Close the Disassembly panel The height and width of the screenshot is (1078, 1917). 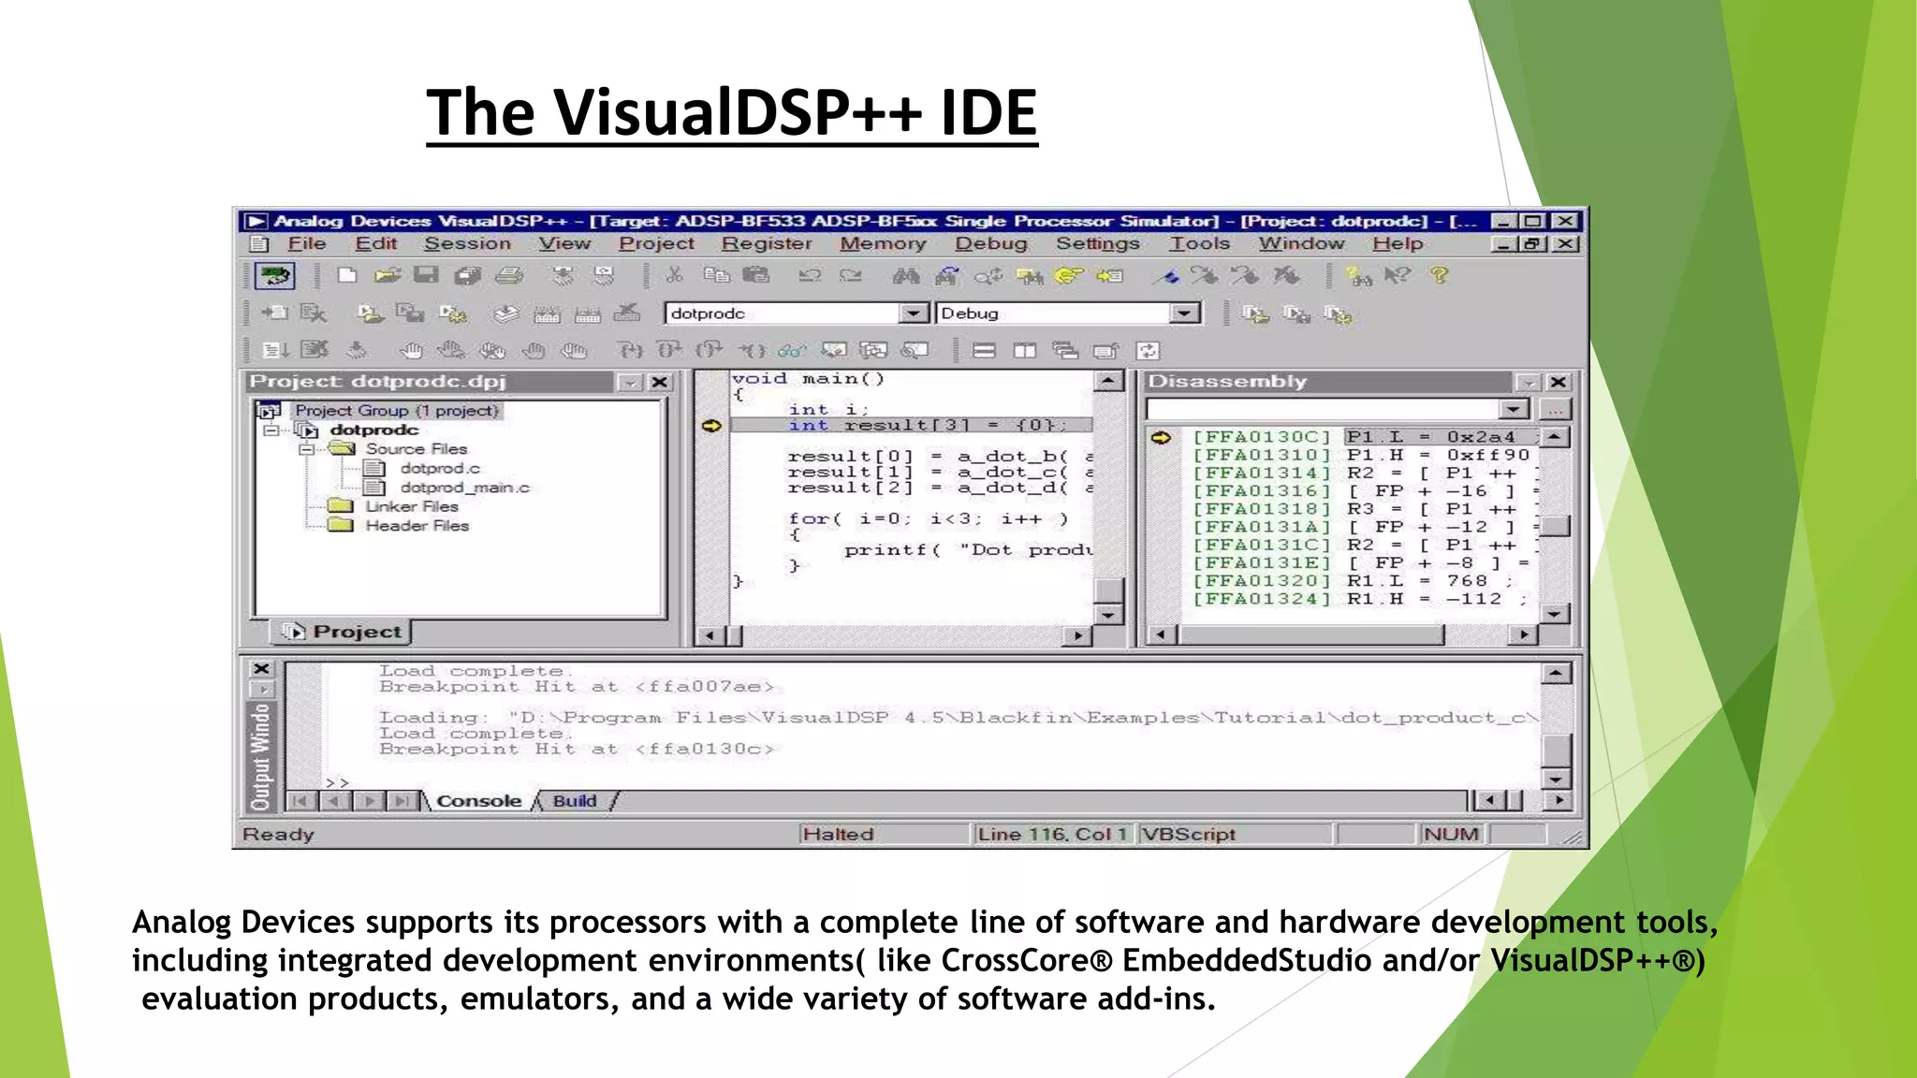(1558, 382)
